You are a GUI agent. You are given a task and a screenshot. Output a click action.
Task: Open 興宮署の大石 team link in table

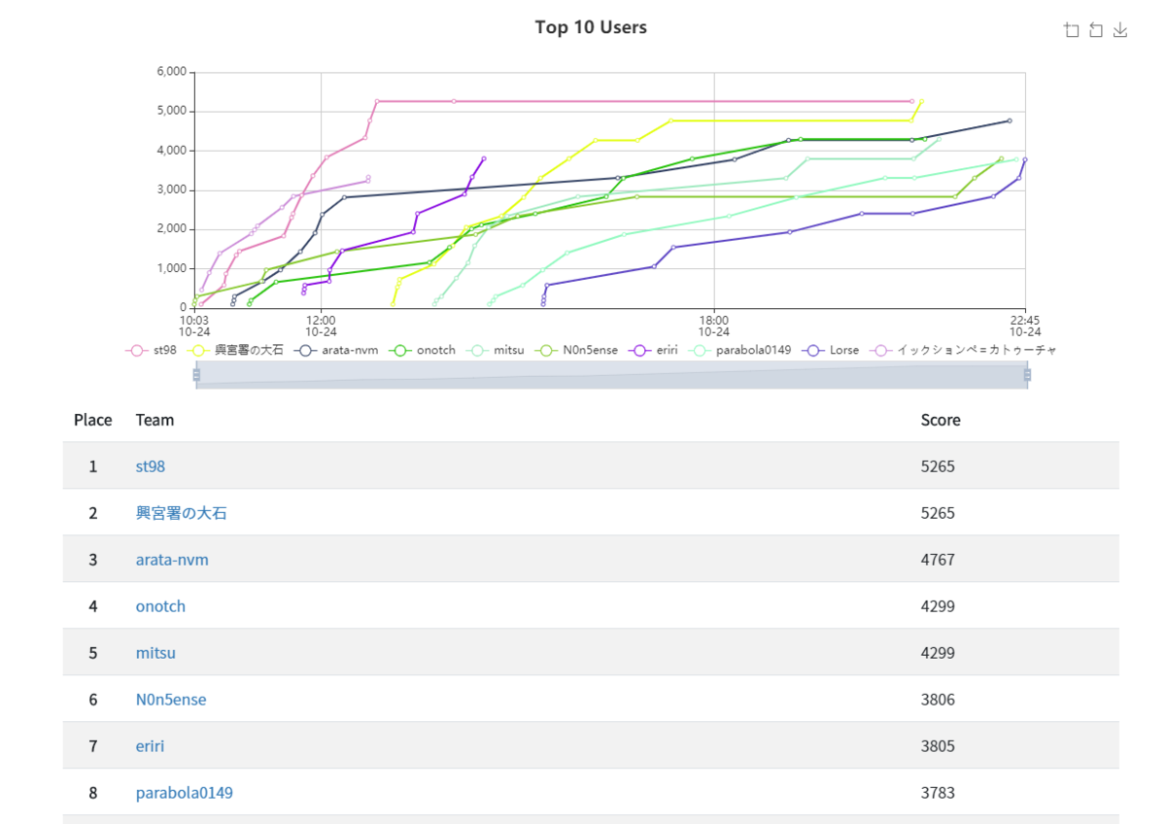[181, 513]
